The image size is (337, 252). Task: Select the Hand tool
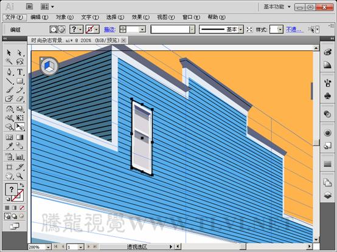pos(9,176)
